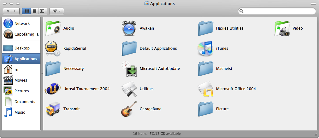
Task: Select the Neccessary folder icon
Action: pyautogui.click(x=53, y=68)
